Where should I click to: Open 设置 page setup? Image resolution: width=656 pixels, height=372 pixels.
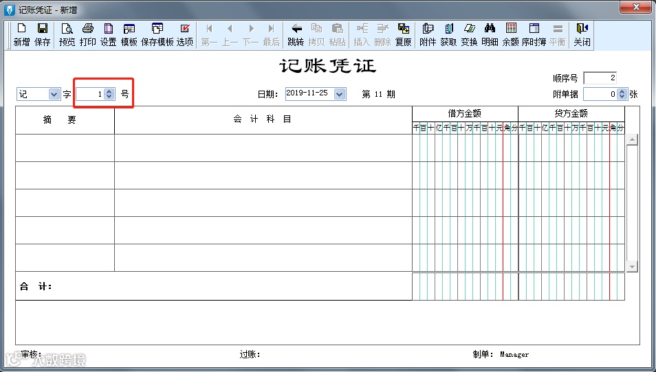point(109,34)
